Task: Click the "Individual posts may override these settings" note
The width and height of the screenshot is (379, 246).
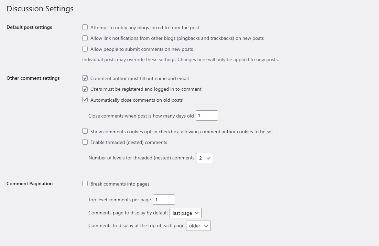Action: coord(180,59)
